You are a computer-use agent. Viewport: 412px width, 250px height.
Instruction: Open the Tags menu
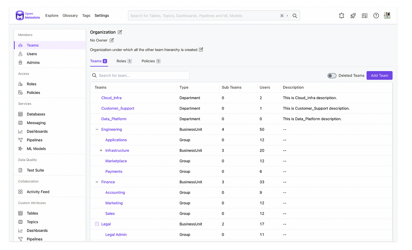tap(86, 16)
